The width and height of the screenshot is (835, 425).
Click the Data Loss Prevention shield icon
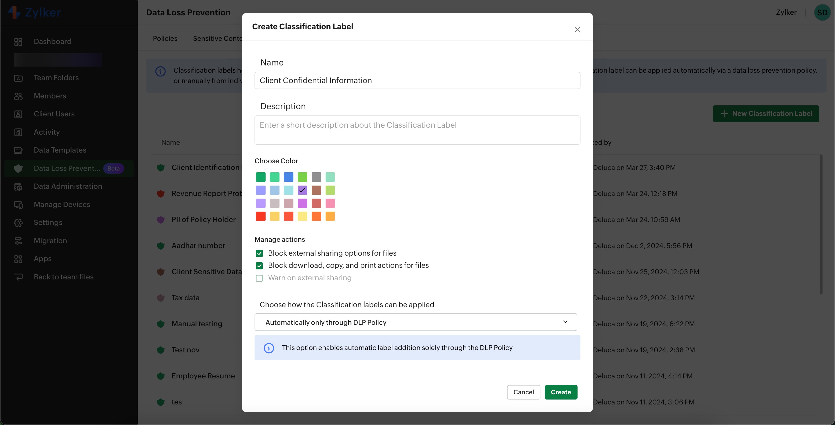18,168
